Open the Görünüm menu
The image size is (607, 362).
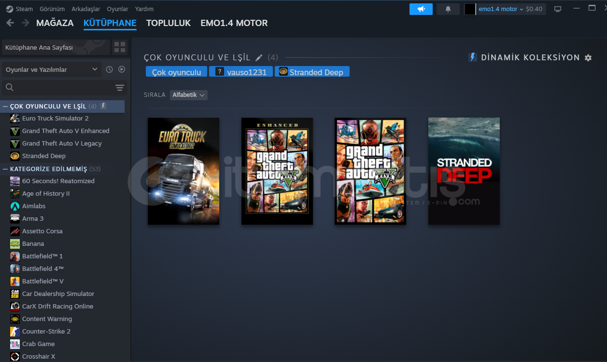pos(52,9)
